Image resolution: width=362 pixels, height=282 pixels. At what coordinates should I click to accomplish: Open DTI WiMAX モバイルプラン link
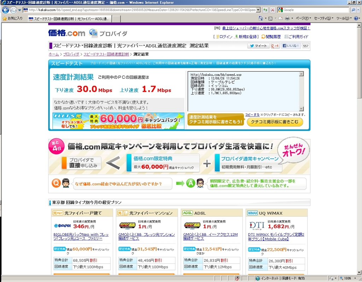tap(276, 236)
